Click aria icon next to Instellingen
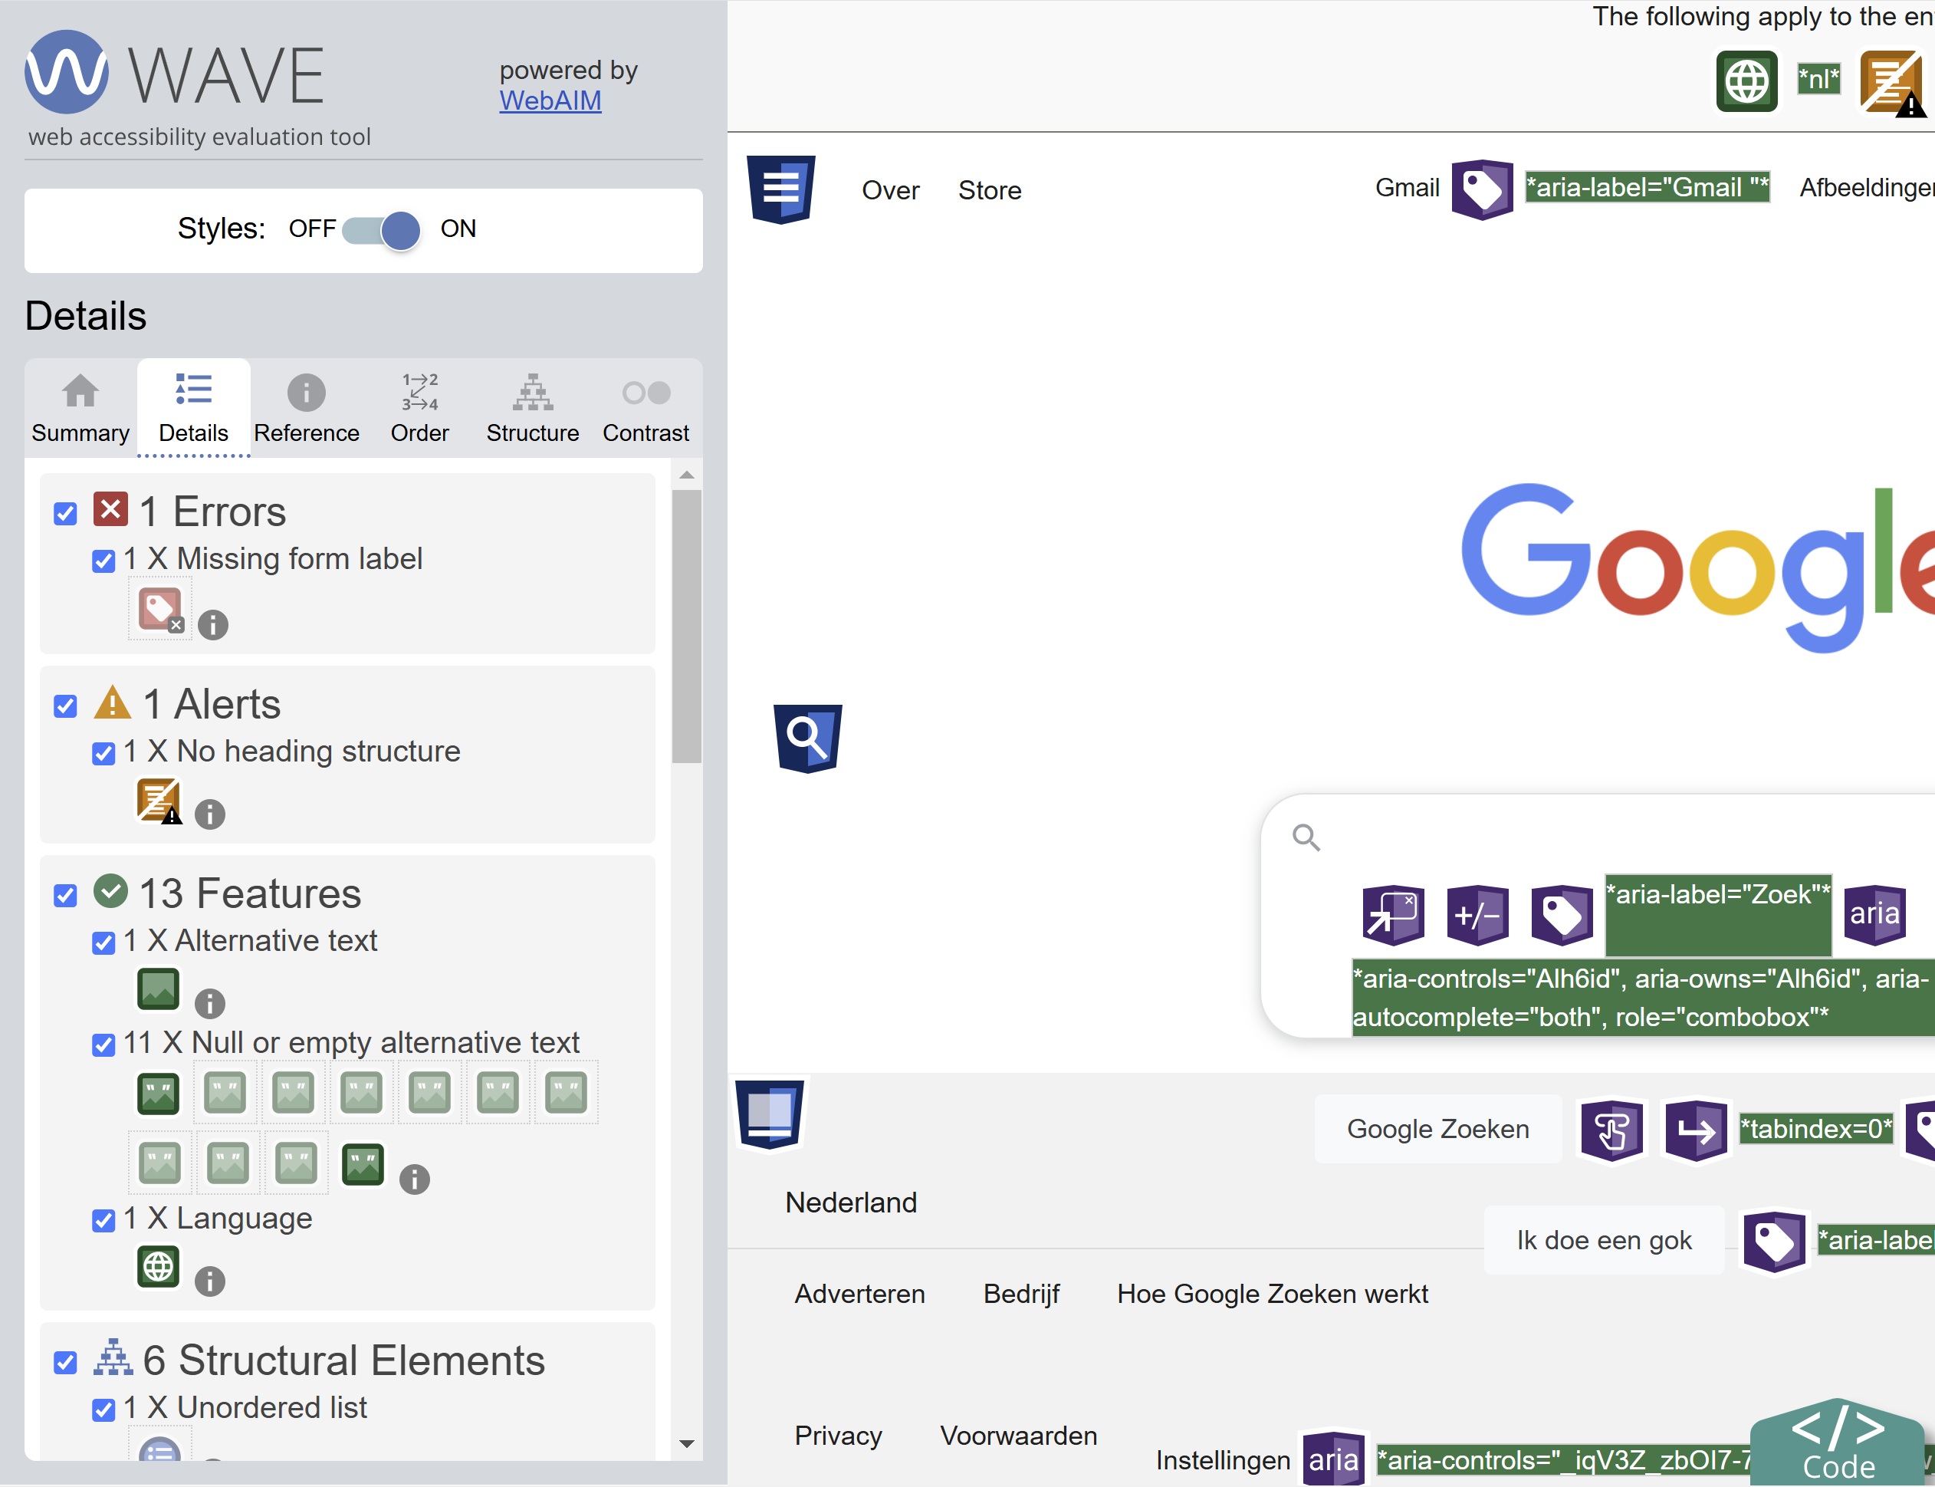Image resolution: width=1935 pixels, height=1487 pixels. click(x=1333, y=1459)
